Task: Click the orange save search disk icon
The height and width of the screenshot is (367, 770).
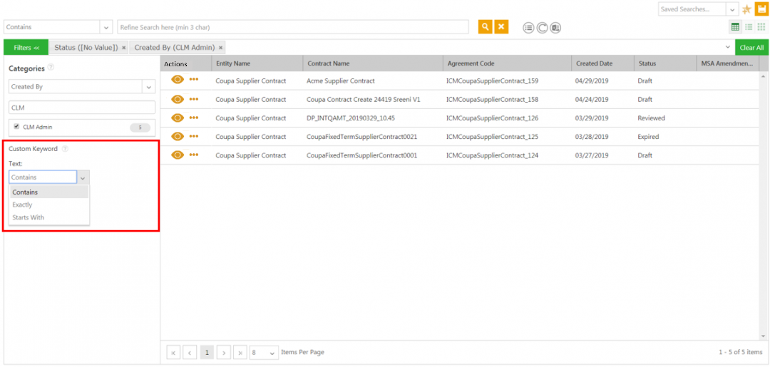Action: tap(761, 9)
